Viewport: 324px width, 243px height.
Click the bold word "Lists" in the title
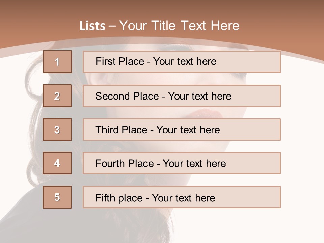(92, 26)
